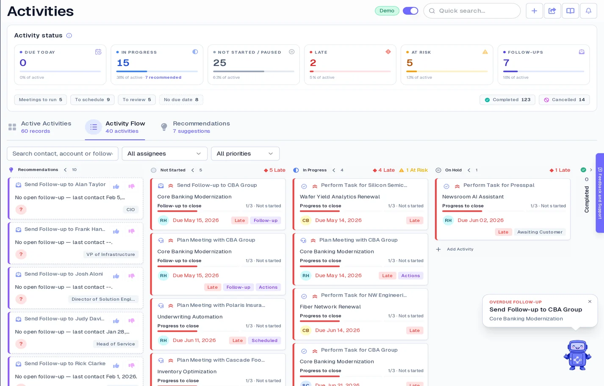Filter by To review
The width and height of the screenshot is (604, 386).
pos(137,100)
